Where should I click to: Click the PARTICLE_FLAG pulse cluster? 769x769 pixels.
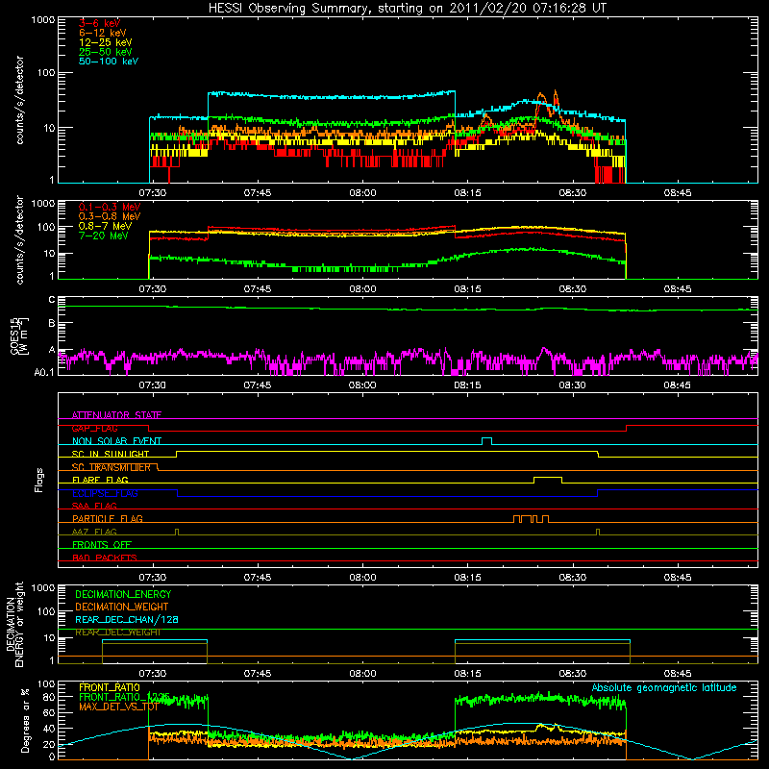pos(532,518)
